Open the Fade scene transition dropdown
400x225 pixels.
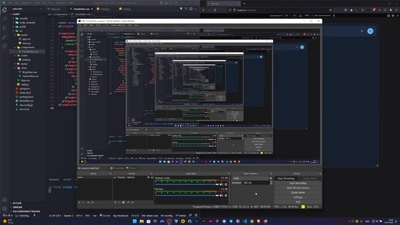click(x=250, y=178)
